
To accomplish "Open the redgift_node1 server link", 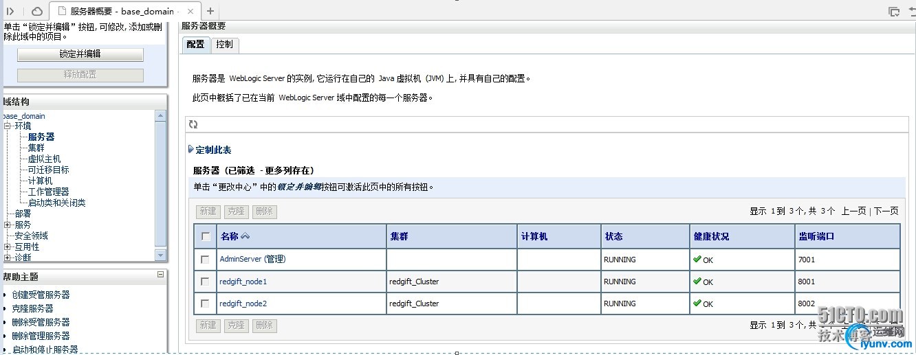I will (243, 282).
